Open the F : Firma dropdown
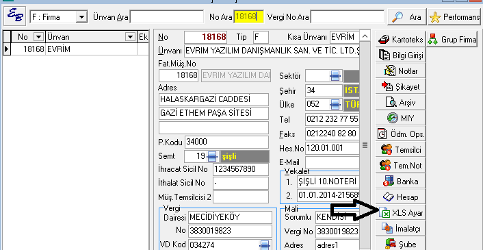 pos(81,16)
